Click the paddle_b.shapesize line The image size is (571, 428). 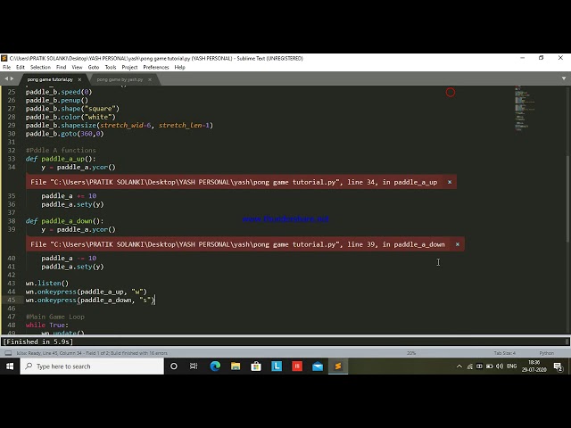coord(120,125)
